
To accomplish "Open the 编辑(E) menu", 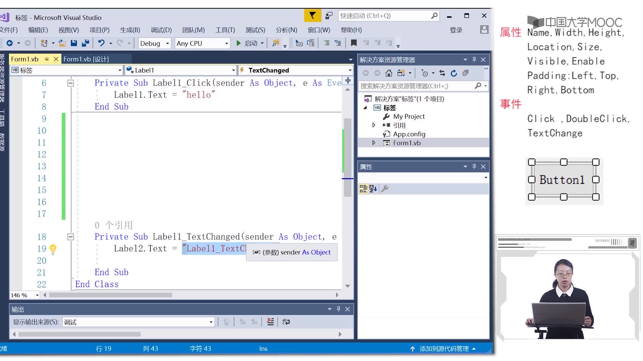I will [38, 30].
